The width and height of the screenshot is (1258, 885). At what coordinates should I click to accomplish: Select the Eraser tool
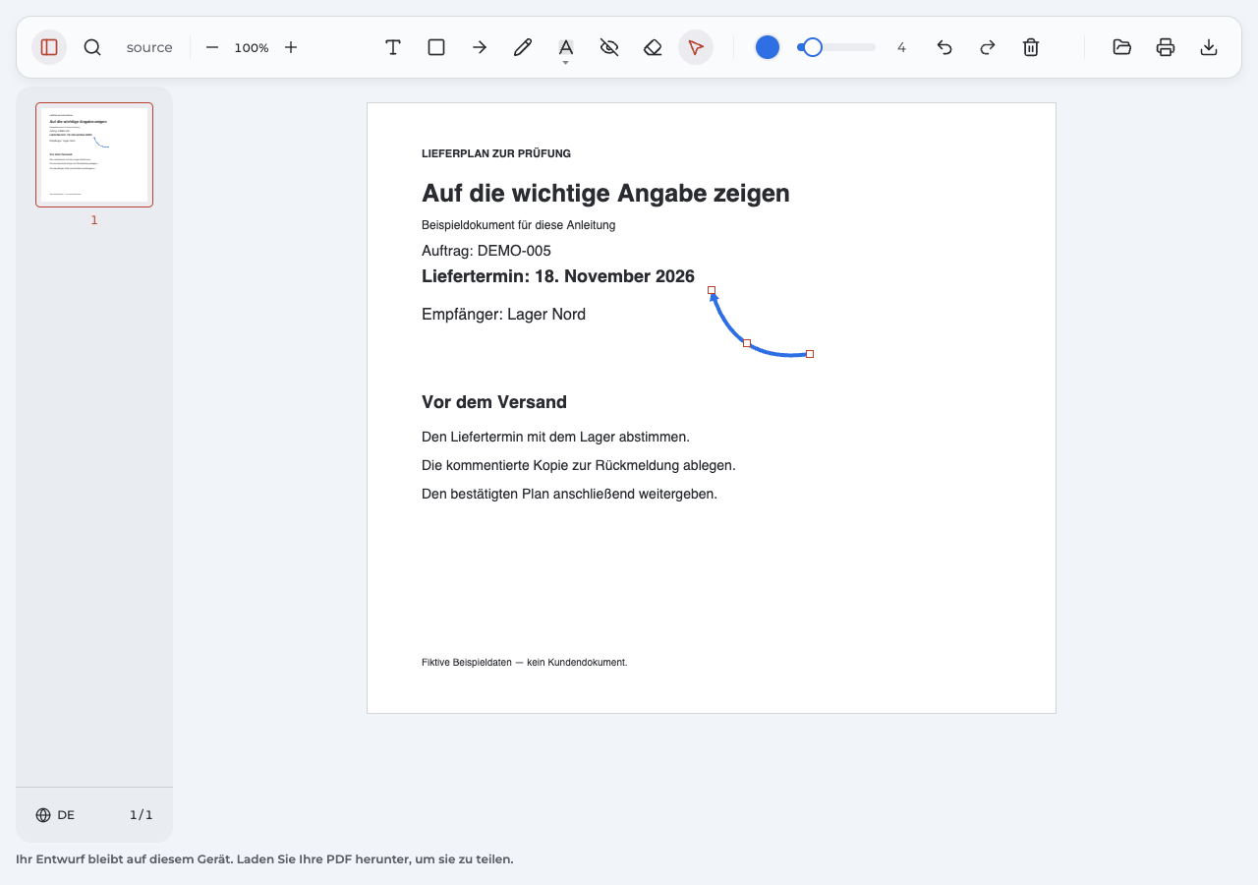coord(653,47)
